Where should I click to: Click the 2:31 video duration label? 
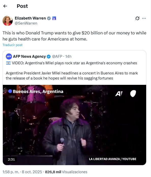click(11, 159)
